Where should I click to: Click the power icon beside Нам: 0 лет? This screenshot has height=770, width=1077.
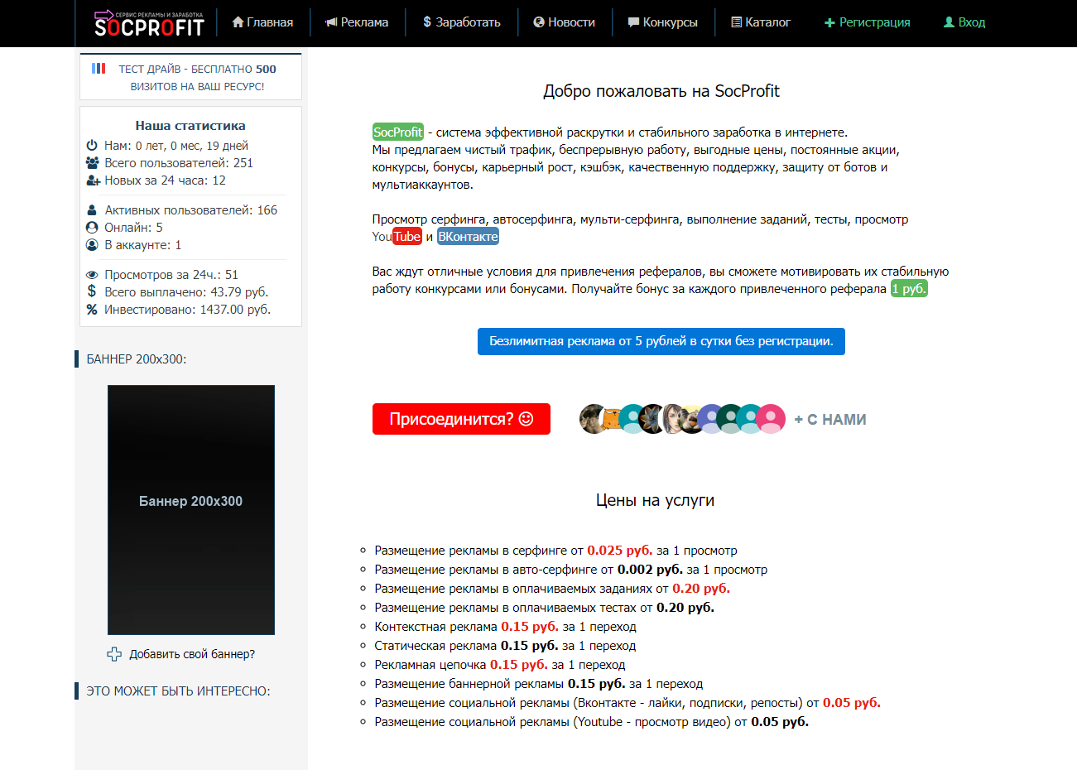click(92, 146)
